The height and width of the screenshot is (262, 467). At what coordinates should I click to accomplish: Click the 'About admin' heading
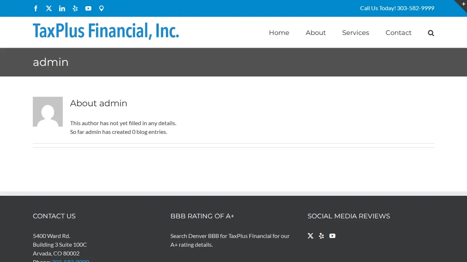tap(99, 103)
